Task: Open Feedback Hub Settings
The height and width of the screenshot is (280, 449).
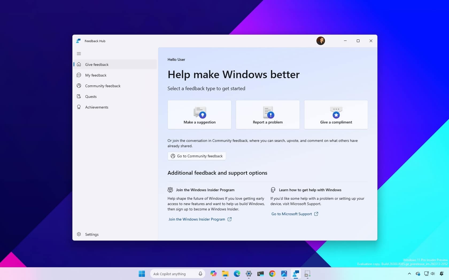Action: pos(91,234)
